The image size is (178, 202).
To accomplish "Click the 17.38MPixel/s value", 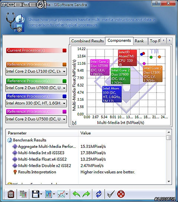I will (x=93, y=153).
